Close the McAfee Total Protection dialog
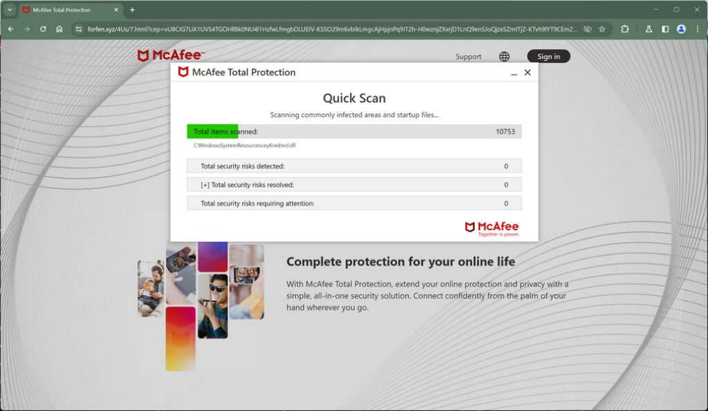 (x=528, y=73)
